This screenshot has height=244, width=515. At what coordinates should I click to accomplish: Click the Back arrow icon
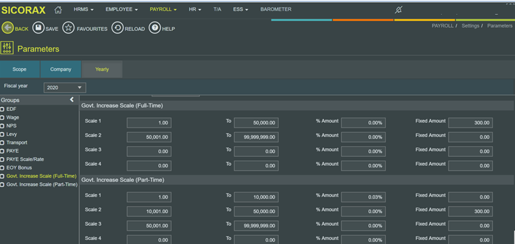7,28
